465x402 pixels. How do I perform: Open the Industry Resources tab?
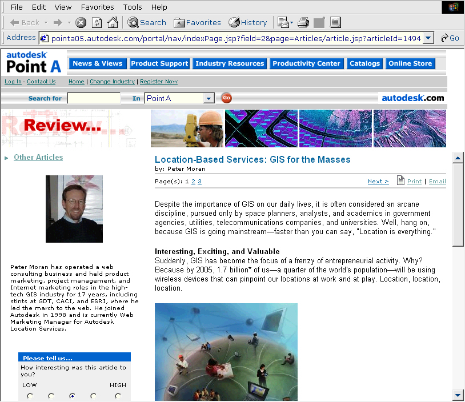230,63
